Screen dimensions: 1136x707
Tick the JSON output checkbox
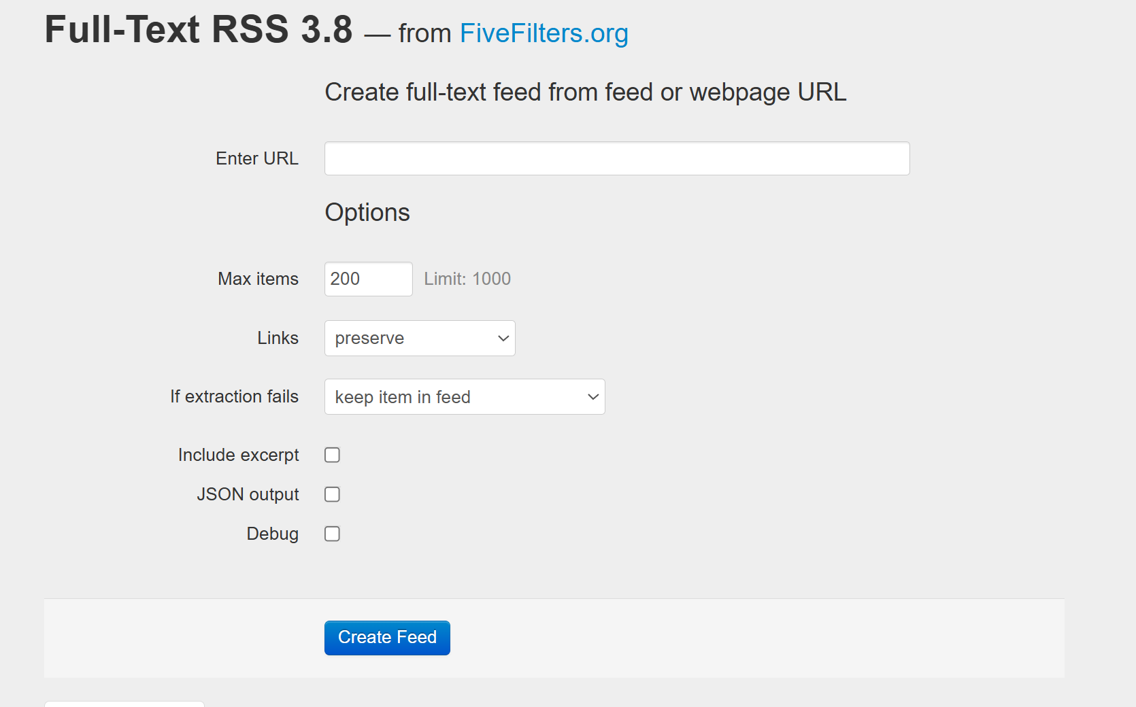332,494
